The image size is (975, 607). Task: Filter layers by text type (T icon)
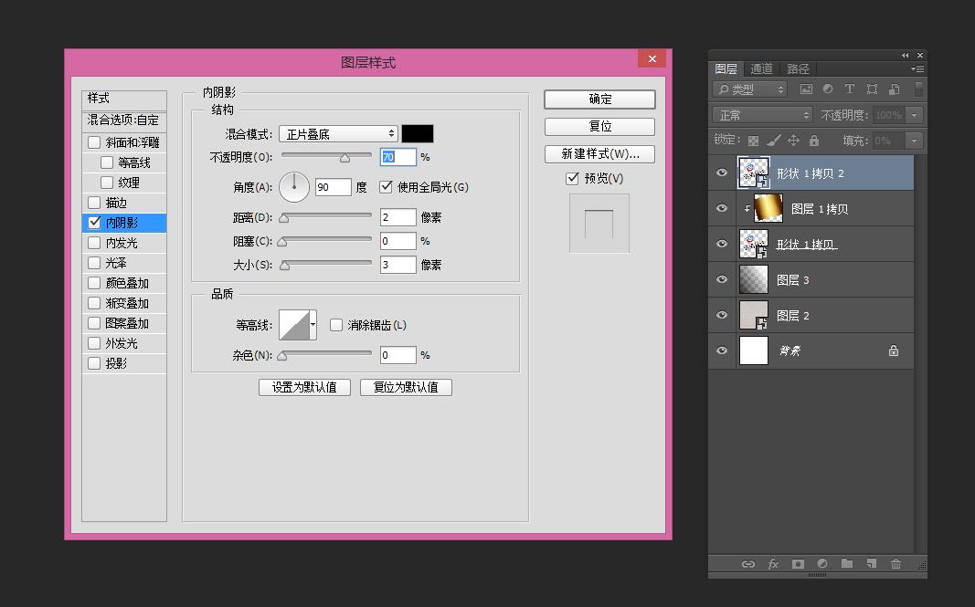tap(849, 89)
